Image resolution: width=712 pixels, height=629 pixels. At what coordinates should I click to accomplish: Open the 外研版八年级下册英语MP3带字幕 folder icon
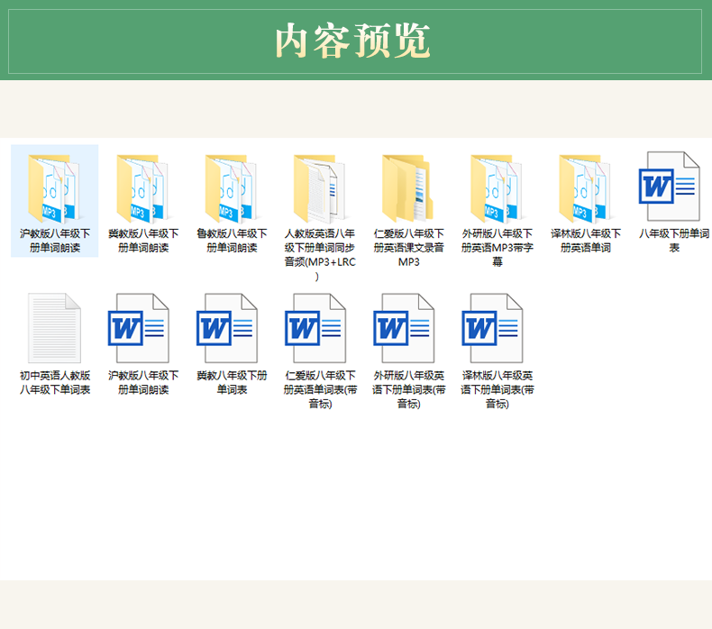pos(497,188)
